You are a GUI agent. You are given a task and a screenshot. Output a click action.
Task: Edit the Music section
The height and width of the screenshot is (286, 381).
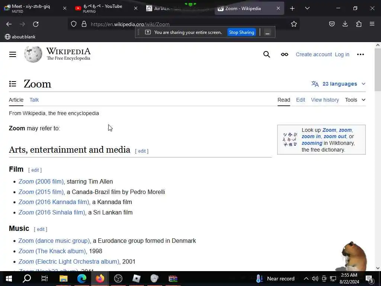tap(40, 229)
